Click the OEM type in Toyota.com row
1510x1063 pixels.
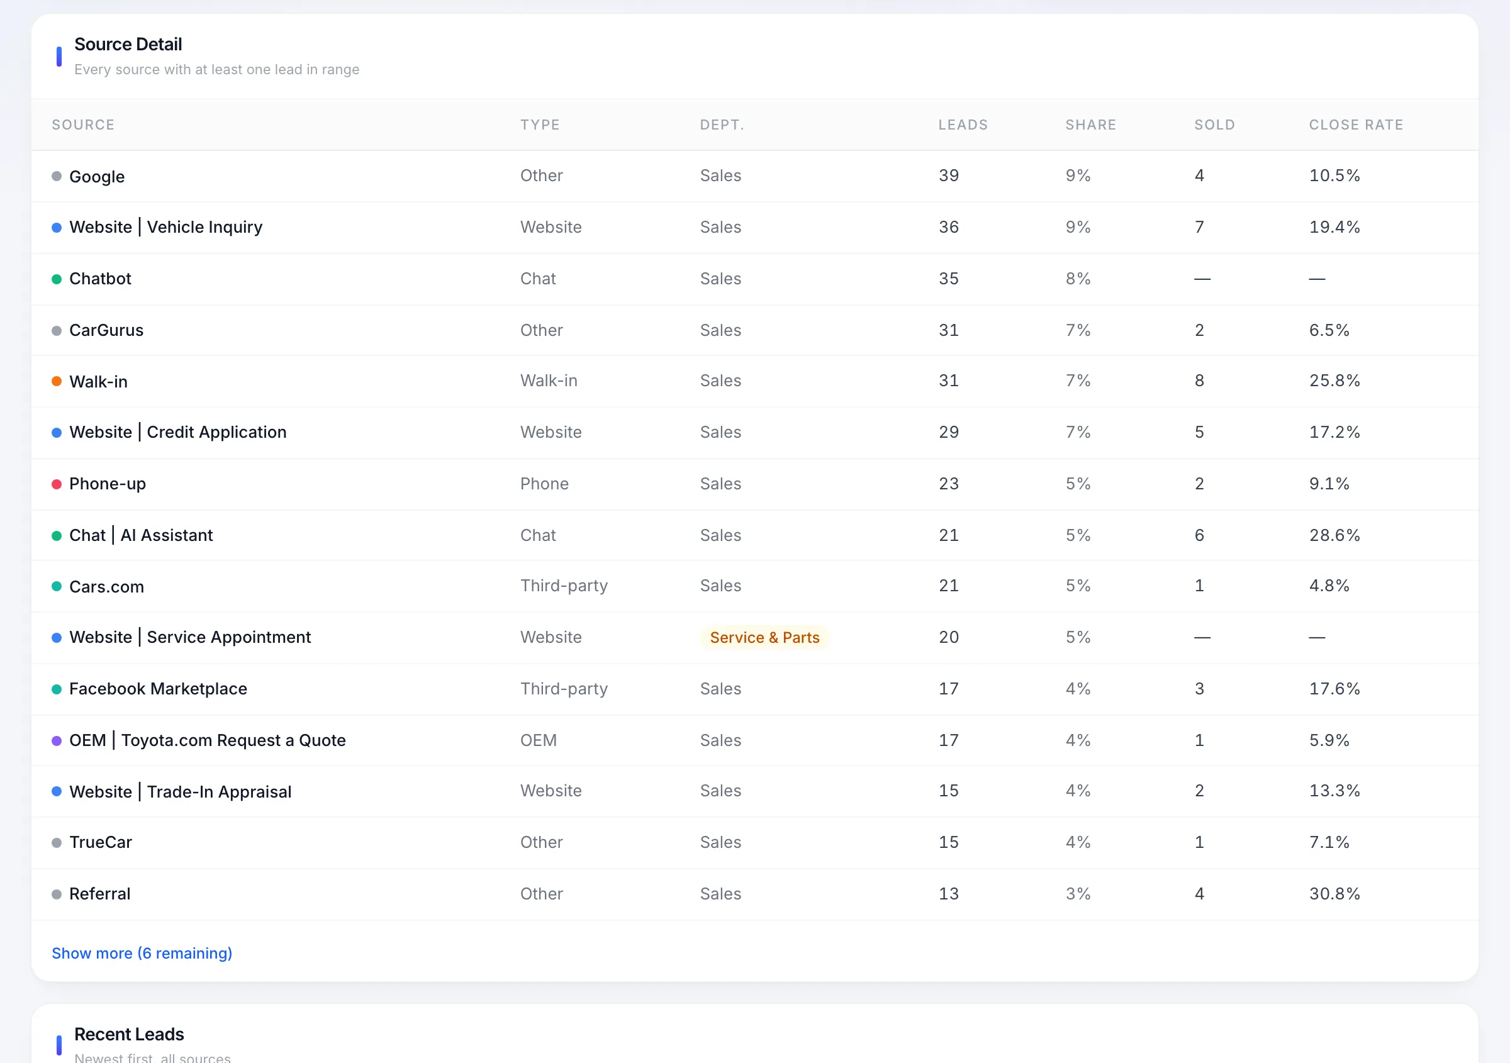point(538,740)
